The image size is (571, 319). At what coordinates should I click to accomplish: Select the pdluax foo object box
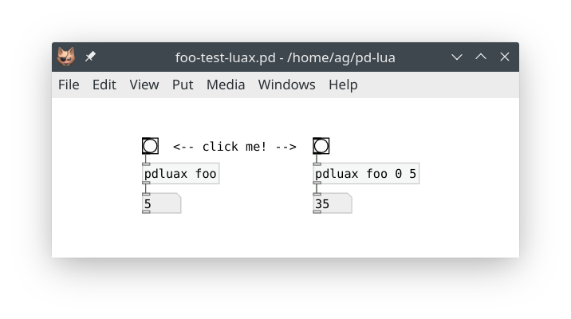(x=180, y=174)
